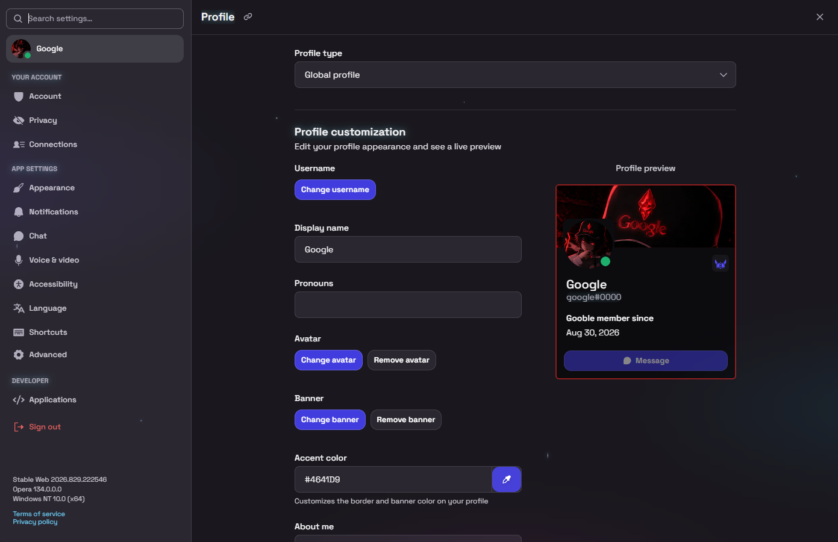Click the Aug 30, 2026 date text
This screenshot has width=838, height=542.
click(x=593, y=332)
